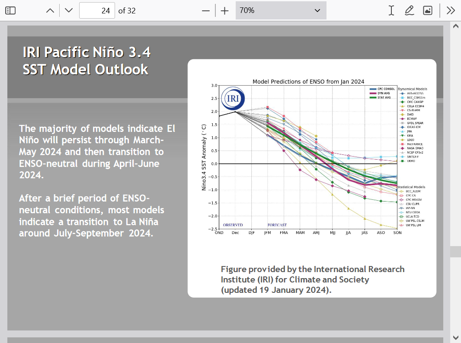Click the IRI logo in the chart
This screenshot has height=343, width=461.
233,98
